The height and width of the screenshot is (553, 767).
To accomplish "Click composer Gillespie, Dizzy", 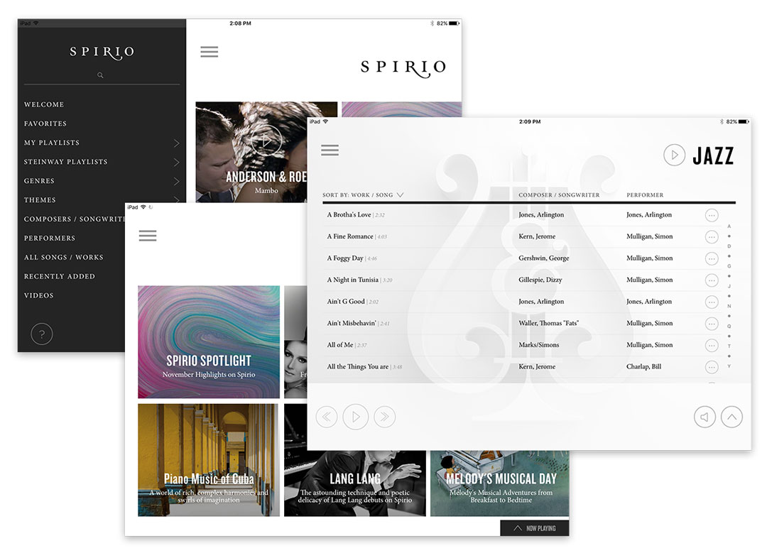I will (x=540, y=280).
